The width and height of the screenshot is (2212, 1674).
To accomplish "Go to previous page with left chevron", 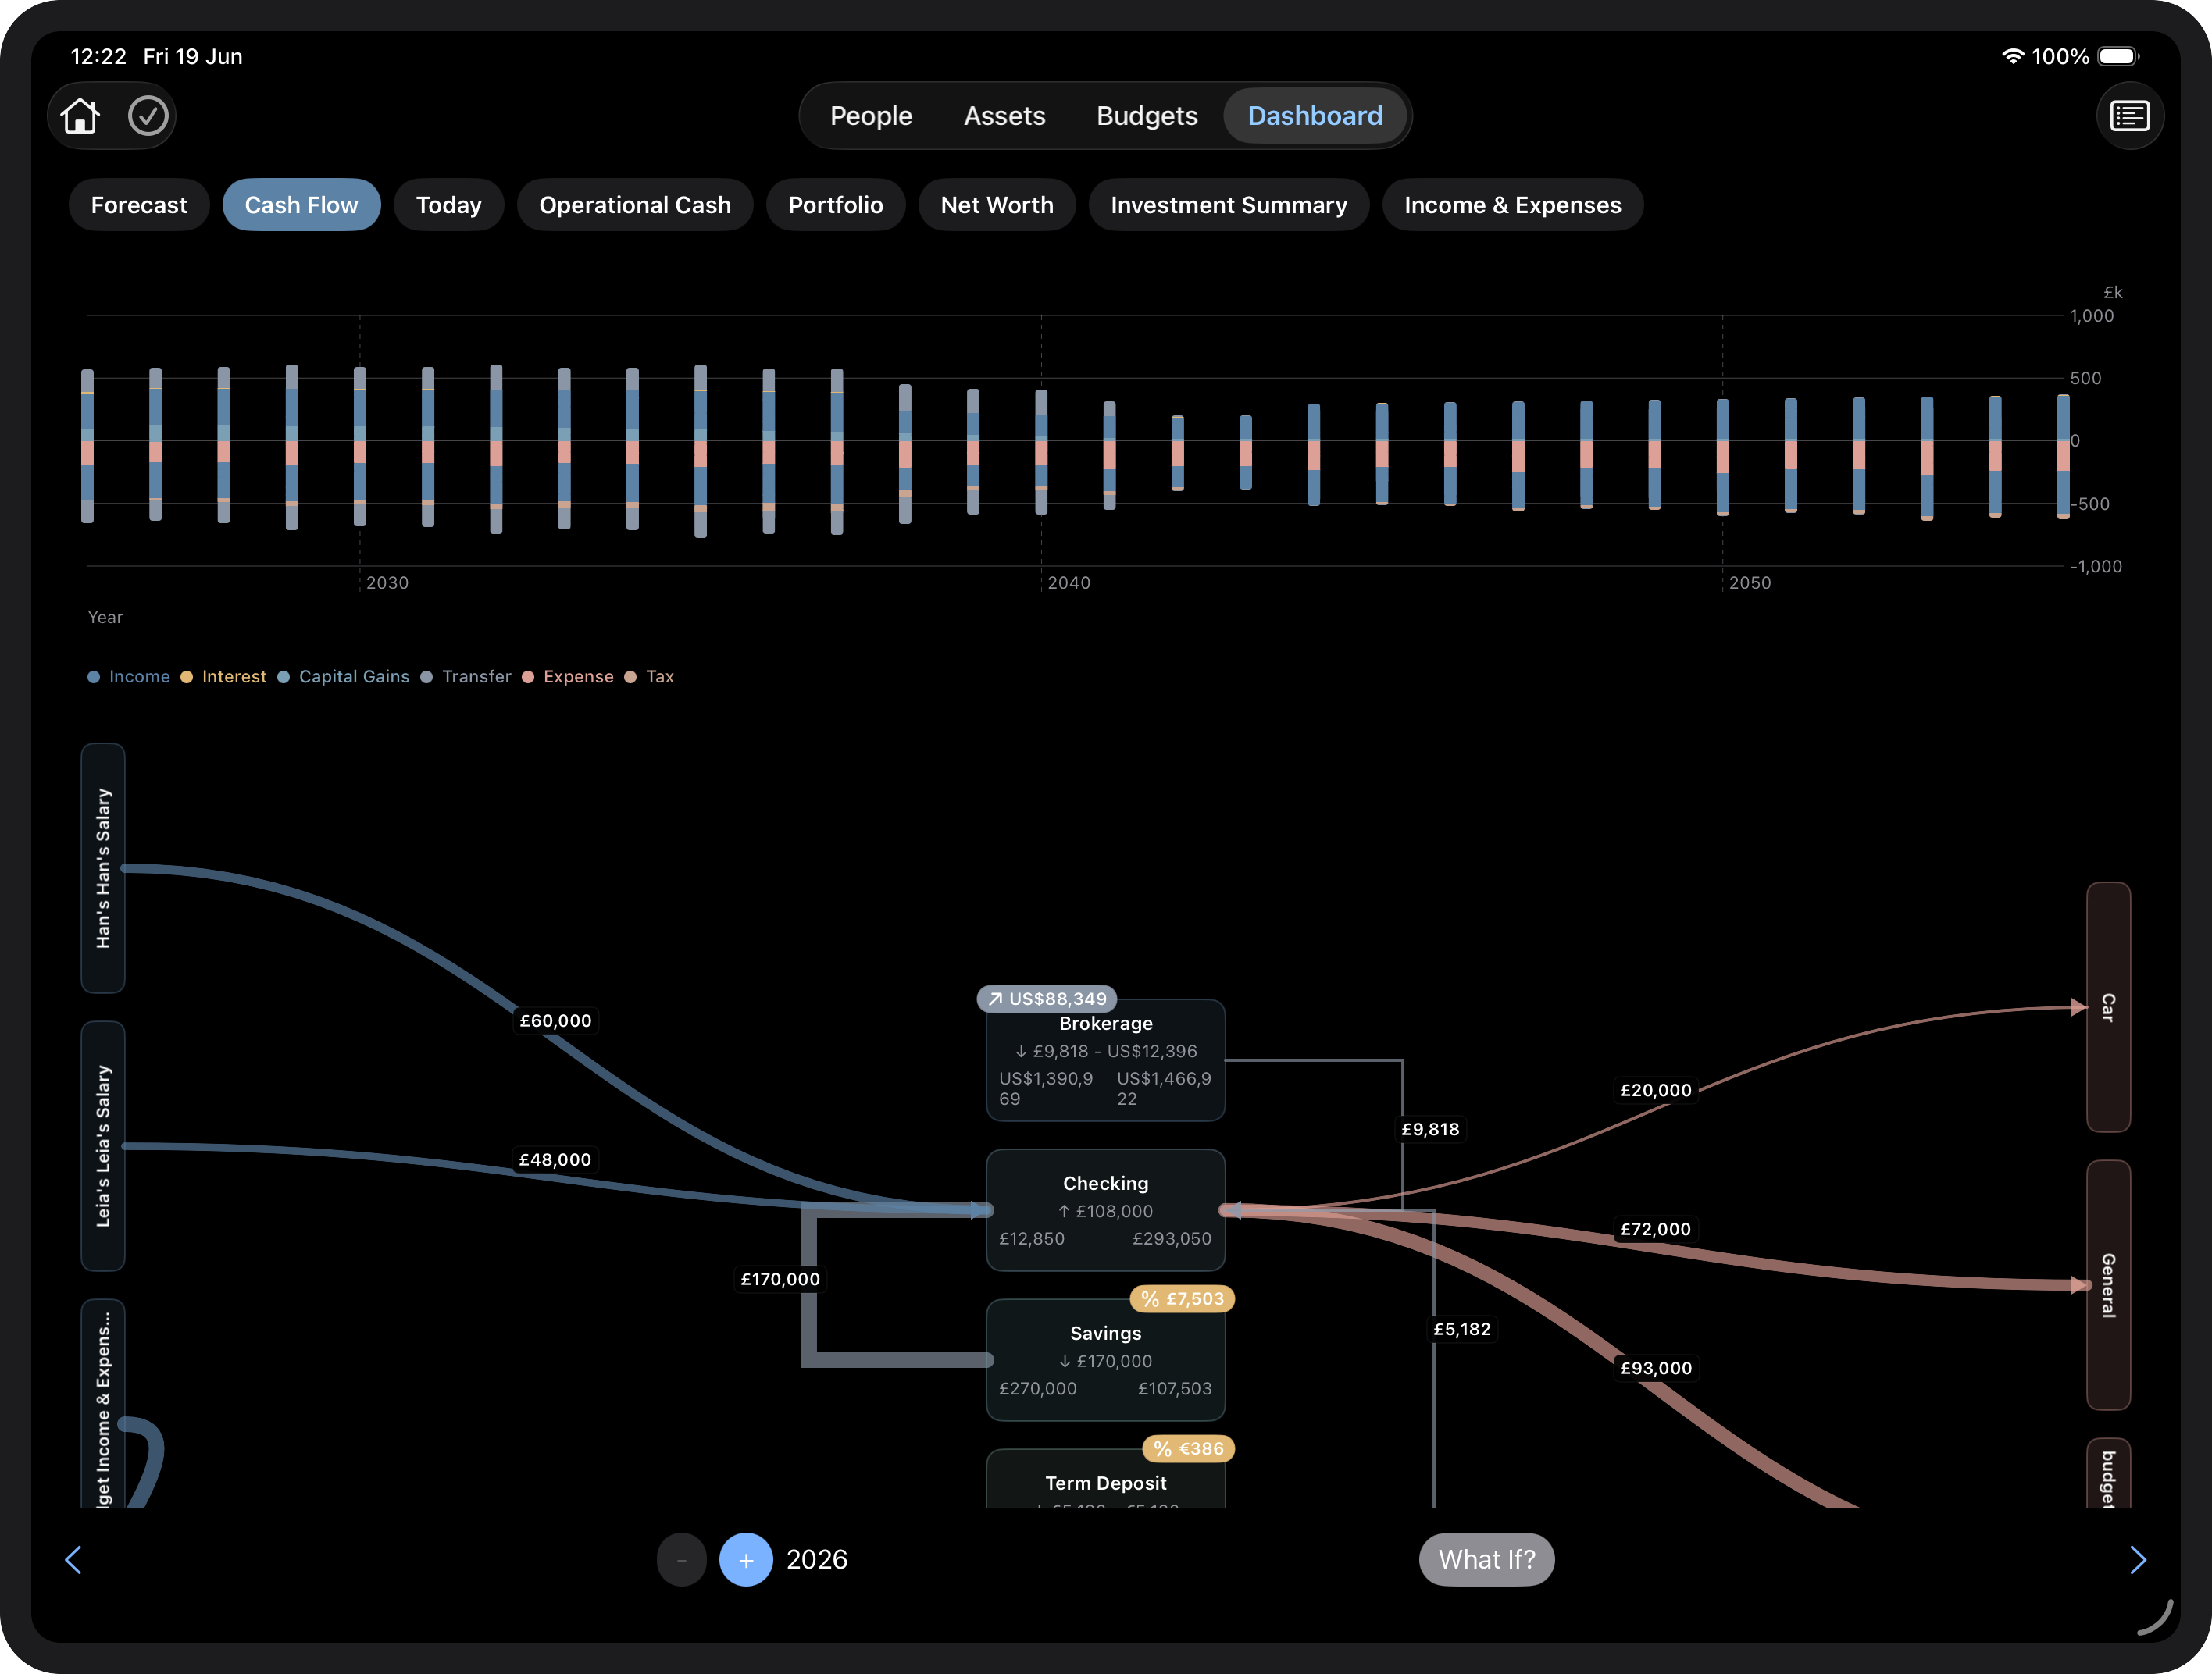I will pos(73,1559).
